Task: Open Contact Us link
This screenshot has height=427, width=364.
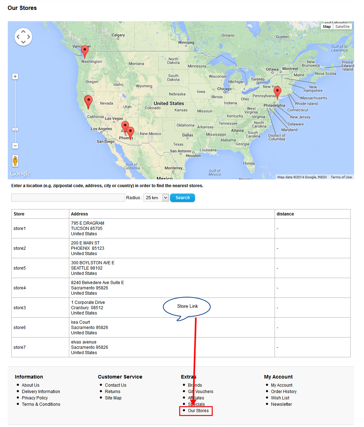Action: pyautogui.click(x=116, y=385)
